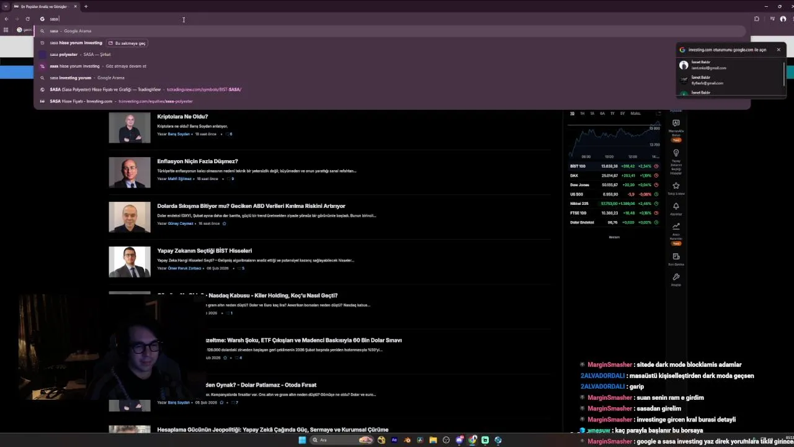Open File Explorer from taskbar
Viewport: 794px width, 447px height.
(x=433, y=440)
